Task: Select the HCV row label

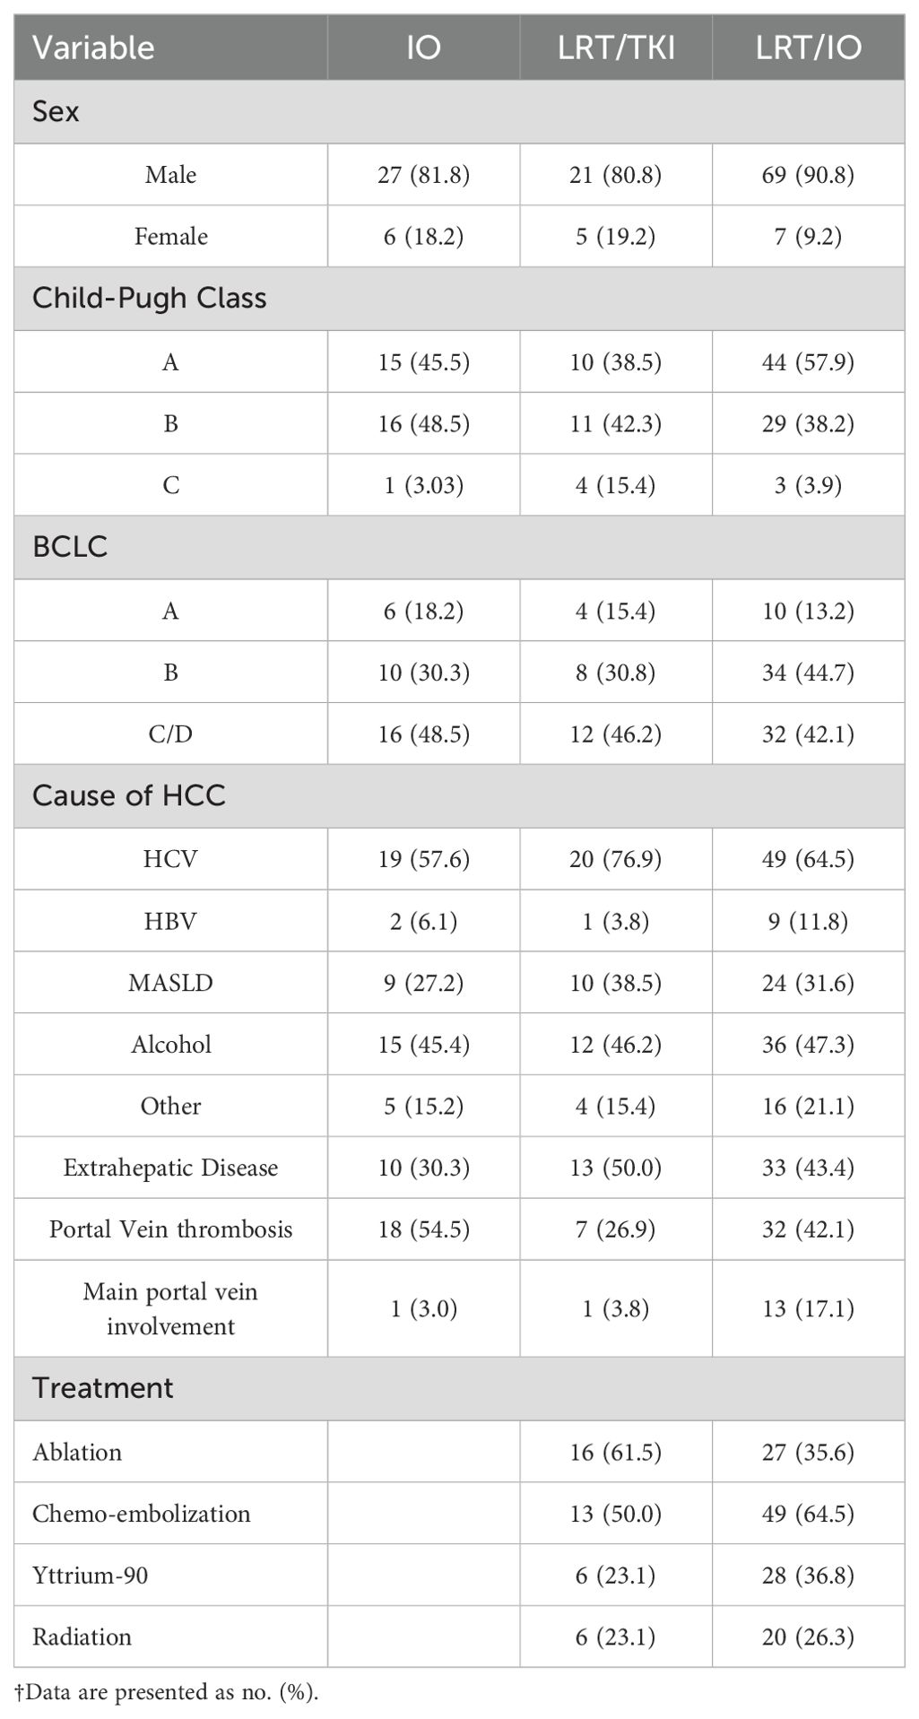Action: click(170, 858)
